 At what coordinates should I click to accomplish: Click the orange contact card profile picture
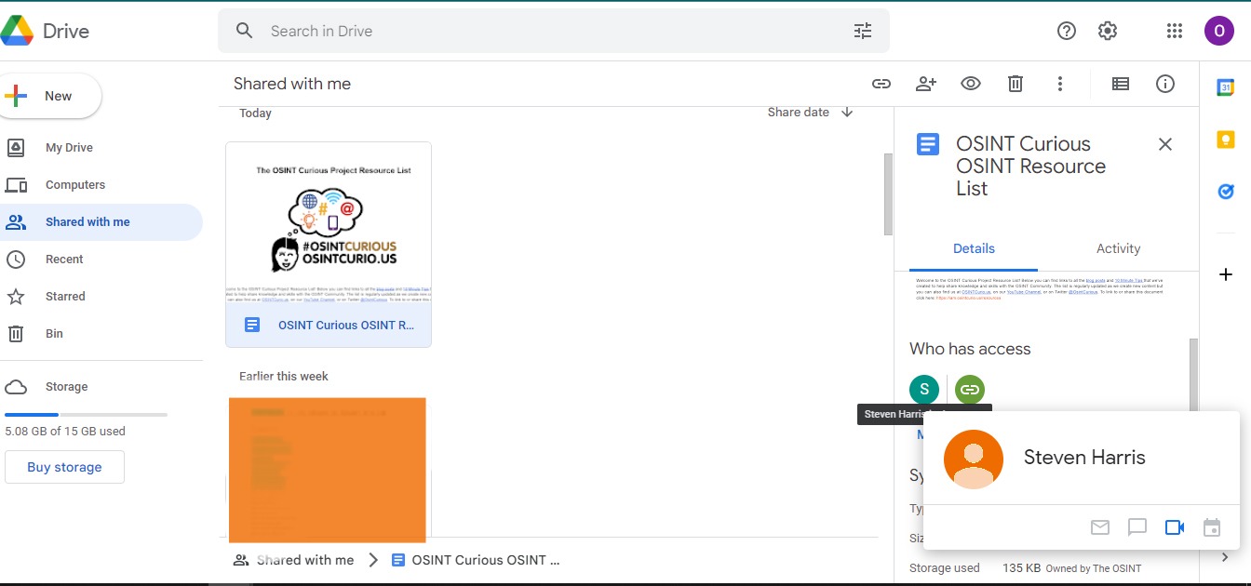[974, 459]
